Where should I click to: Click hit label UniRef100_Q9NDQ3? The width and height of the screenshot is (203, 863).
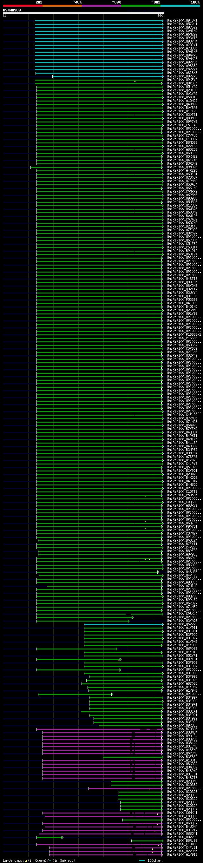(x=182, y=167)
